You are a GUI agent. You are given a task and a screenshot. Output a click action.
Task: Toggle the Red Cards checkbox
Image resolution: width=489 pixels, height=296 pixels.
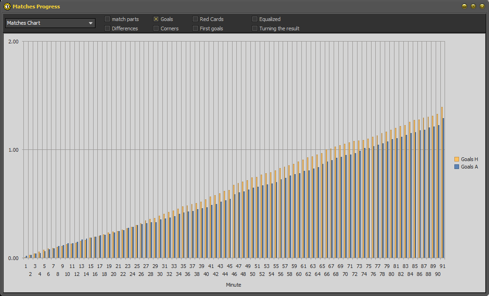(196, 19)
